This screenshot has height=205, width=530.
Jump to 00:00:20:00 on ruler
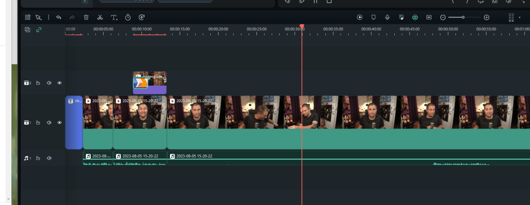218,29
